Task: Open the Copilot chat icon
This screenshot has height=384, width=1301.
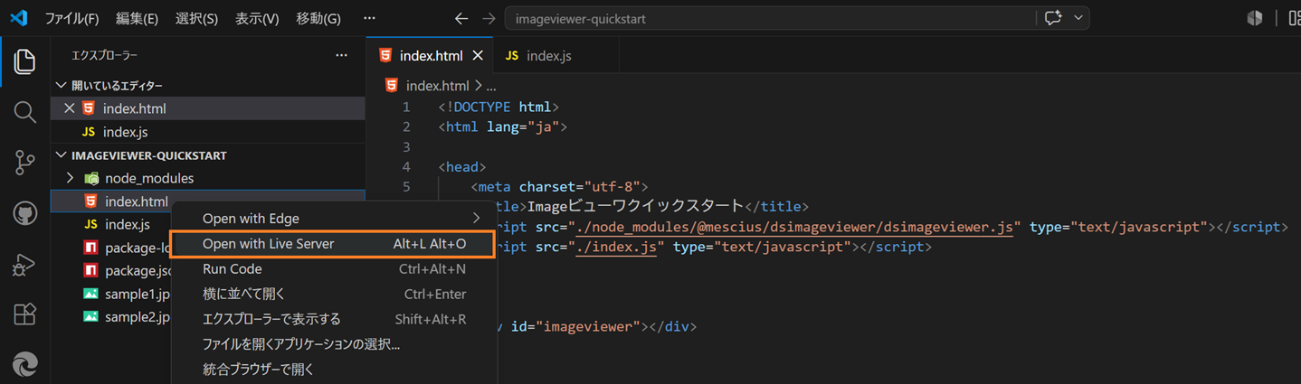Action: [1053, 18]
